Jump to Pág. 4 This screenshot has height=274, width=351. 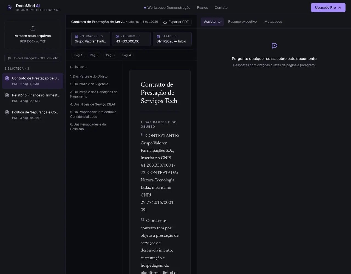[x=126, y=55]
